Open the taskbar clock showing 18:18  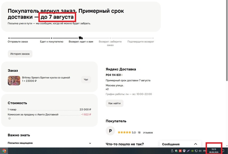tap(214, 151)
